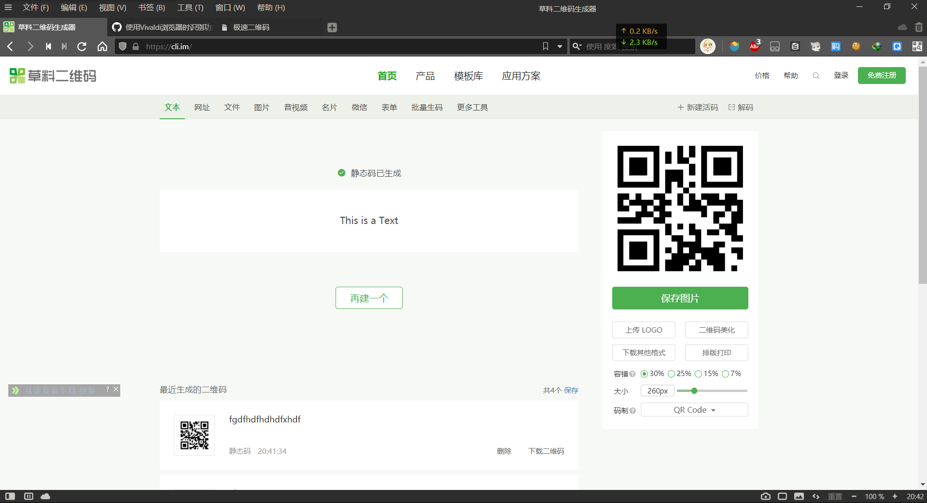Capture page with the camera icon
This screenshot has width=927, height=503.
[x=766, y=496]
